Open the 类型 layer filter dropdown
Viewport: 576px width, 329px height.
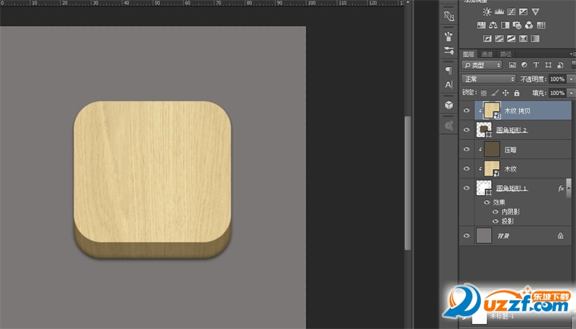click(482, 66)
